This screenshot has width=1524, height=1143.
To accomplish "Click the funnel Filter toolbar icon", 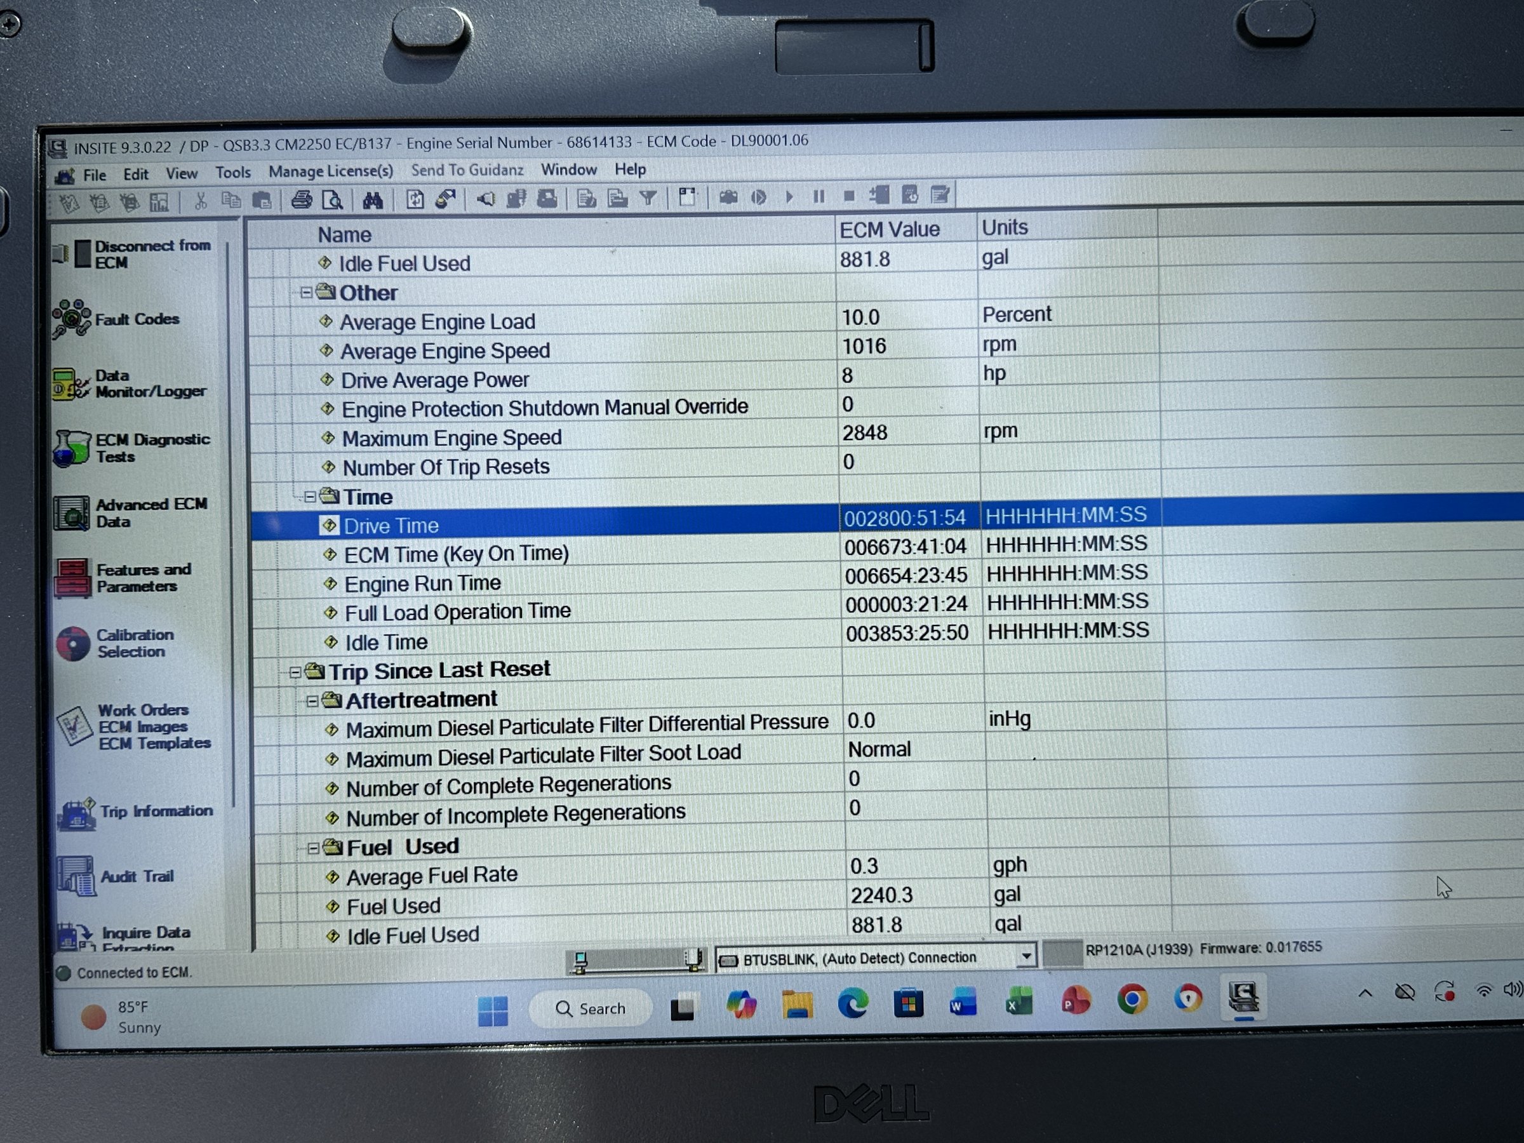I will [x=648, y=198].
